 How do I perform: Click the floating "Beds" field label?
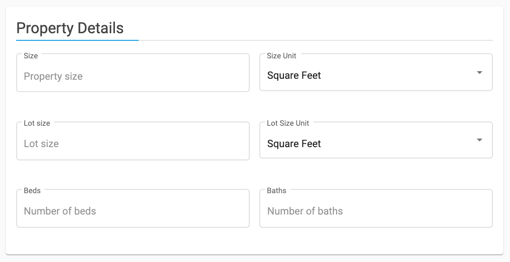click(x=32, y=191)
